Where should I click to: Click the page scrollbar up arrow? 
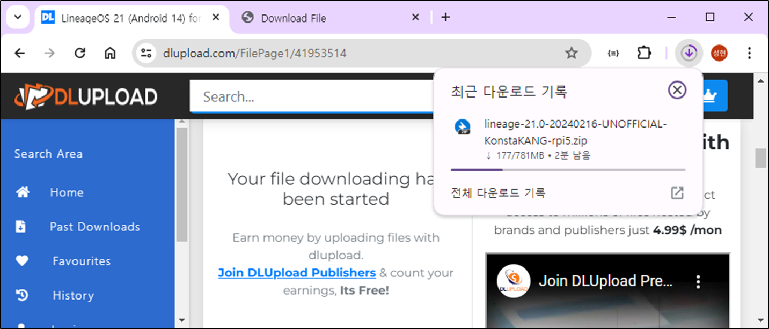pos(761,81)
